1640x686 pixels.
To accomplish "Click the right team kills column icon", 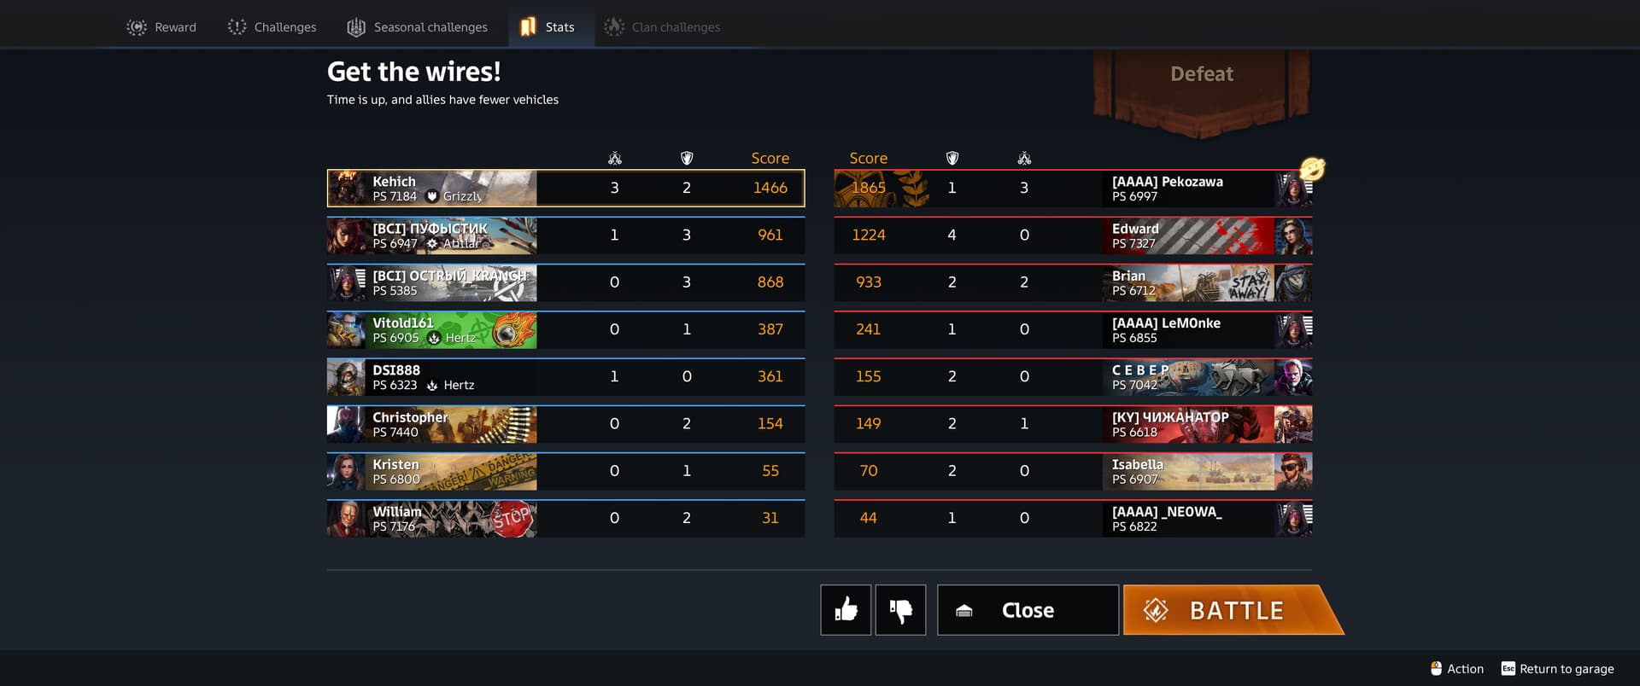I will click(1024, 159).
